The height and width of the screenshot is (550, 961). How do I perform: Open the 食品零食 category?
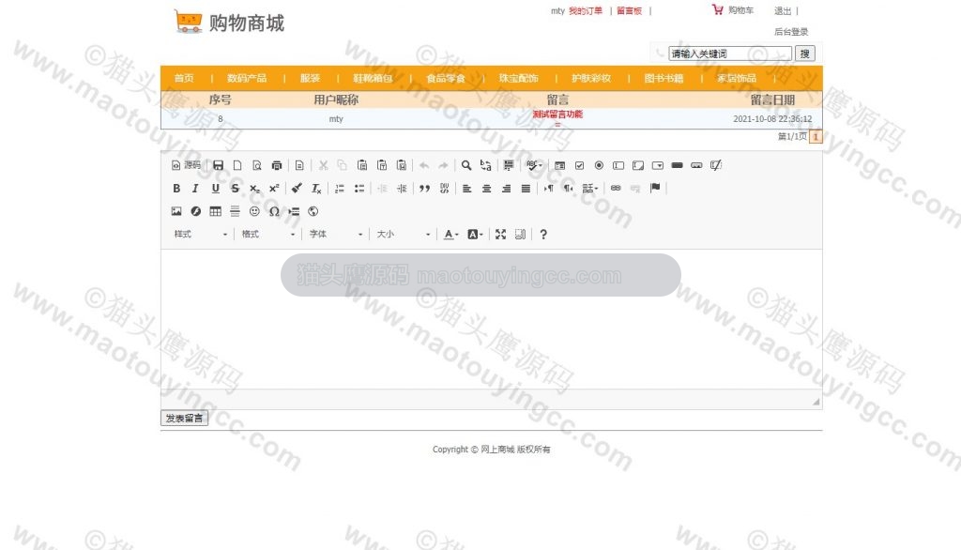446,78
